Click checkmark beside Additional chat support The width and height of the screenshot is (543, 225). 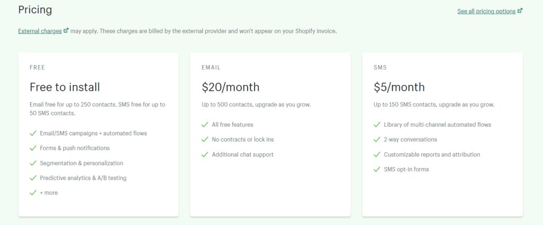[x=205, y=154]
